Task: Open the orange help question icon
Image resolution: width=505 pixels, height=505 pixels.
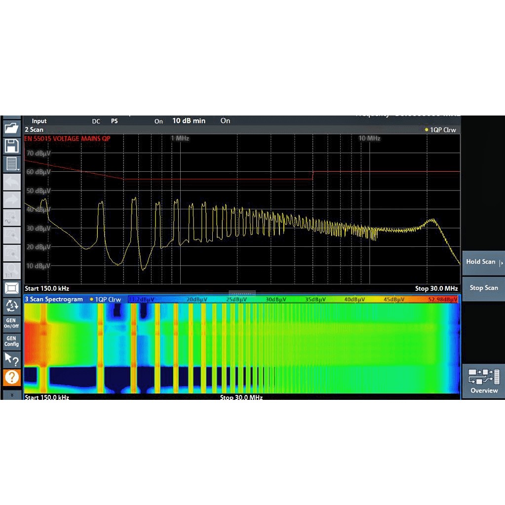Action: (12, 377)
